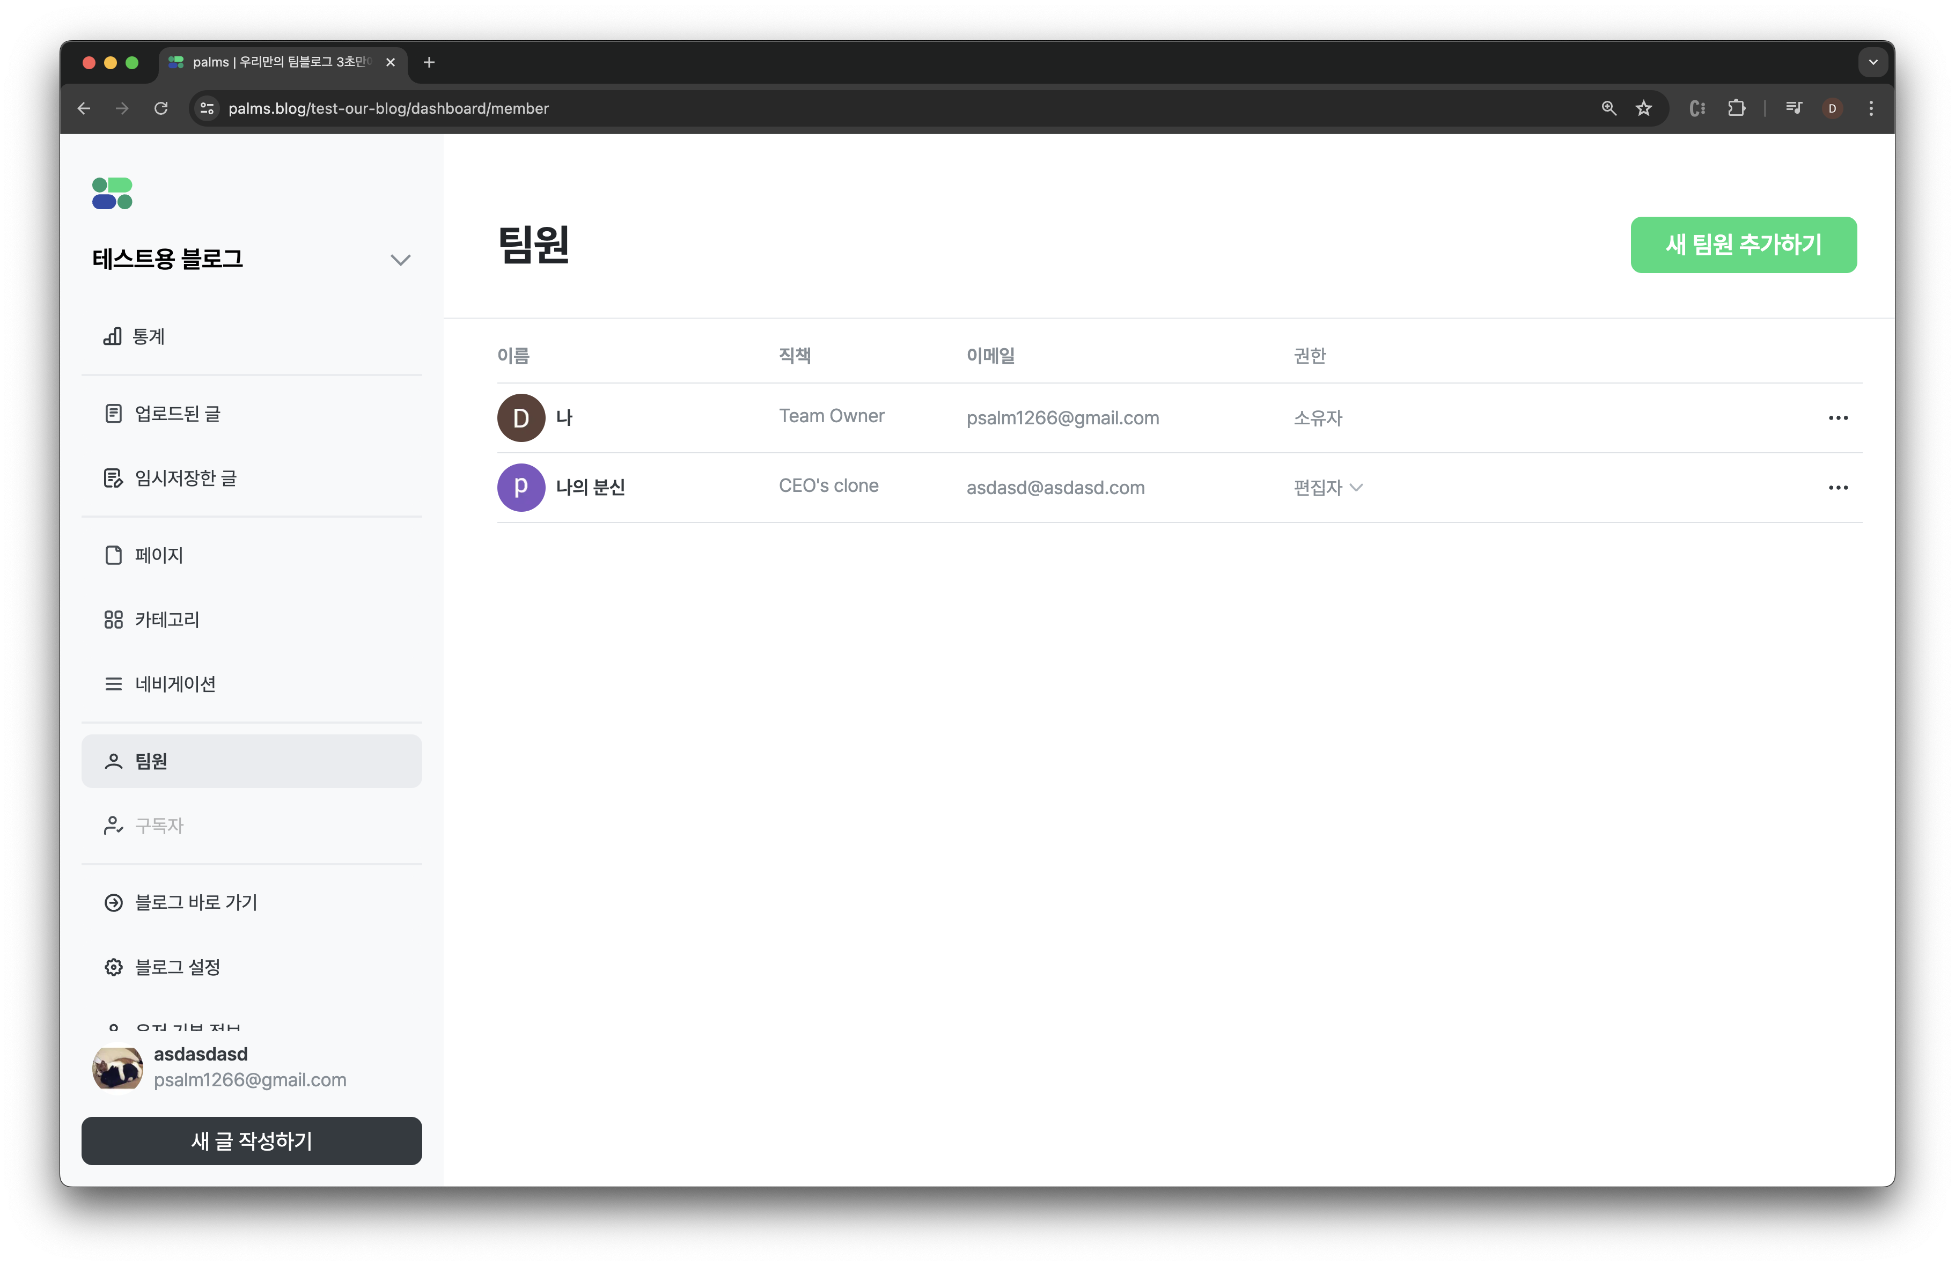Click the purple P avatar of 나의 분신
Screen dimensions: 1955x1266
[x=521, y=487]
